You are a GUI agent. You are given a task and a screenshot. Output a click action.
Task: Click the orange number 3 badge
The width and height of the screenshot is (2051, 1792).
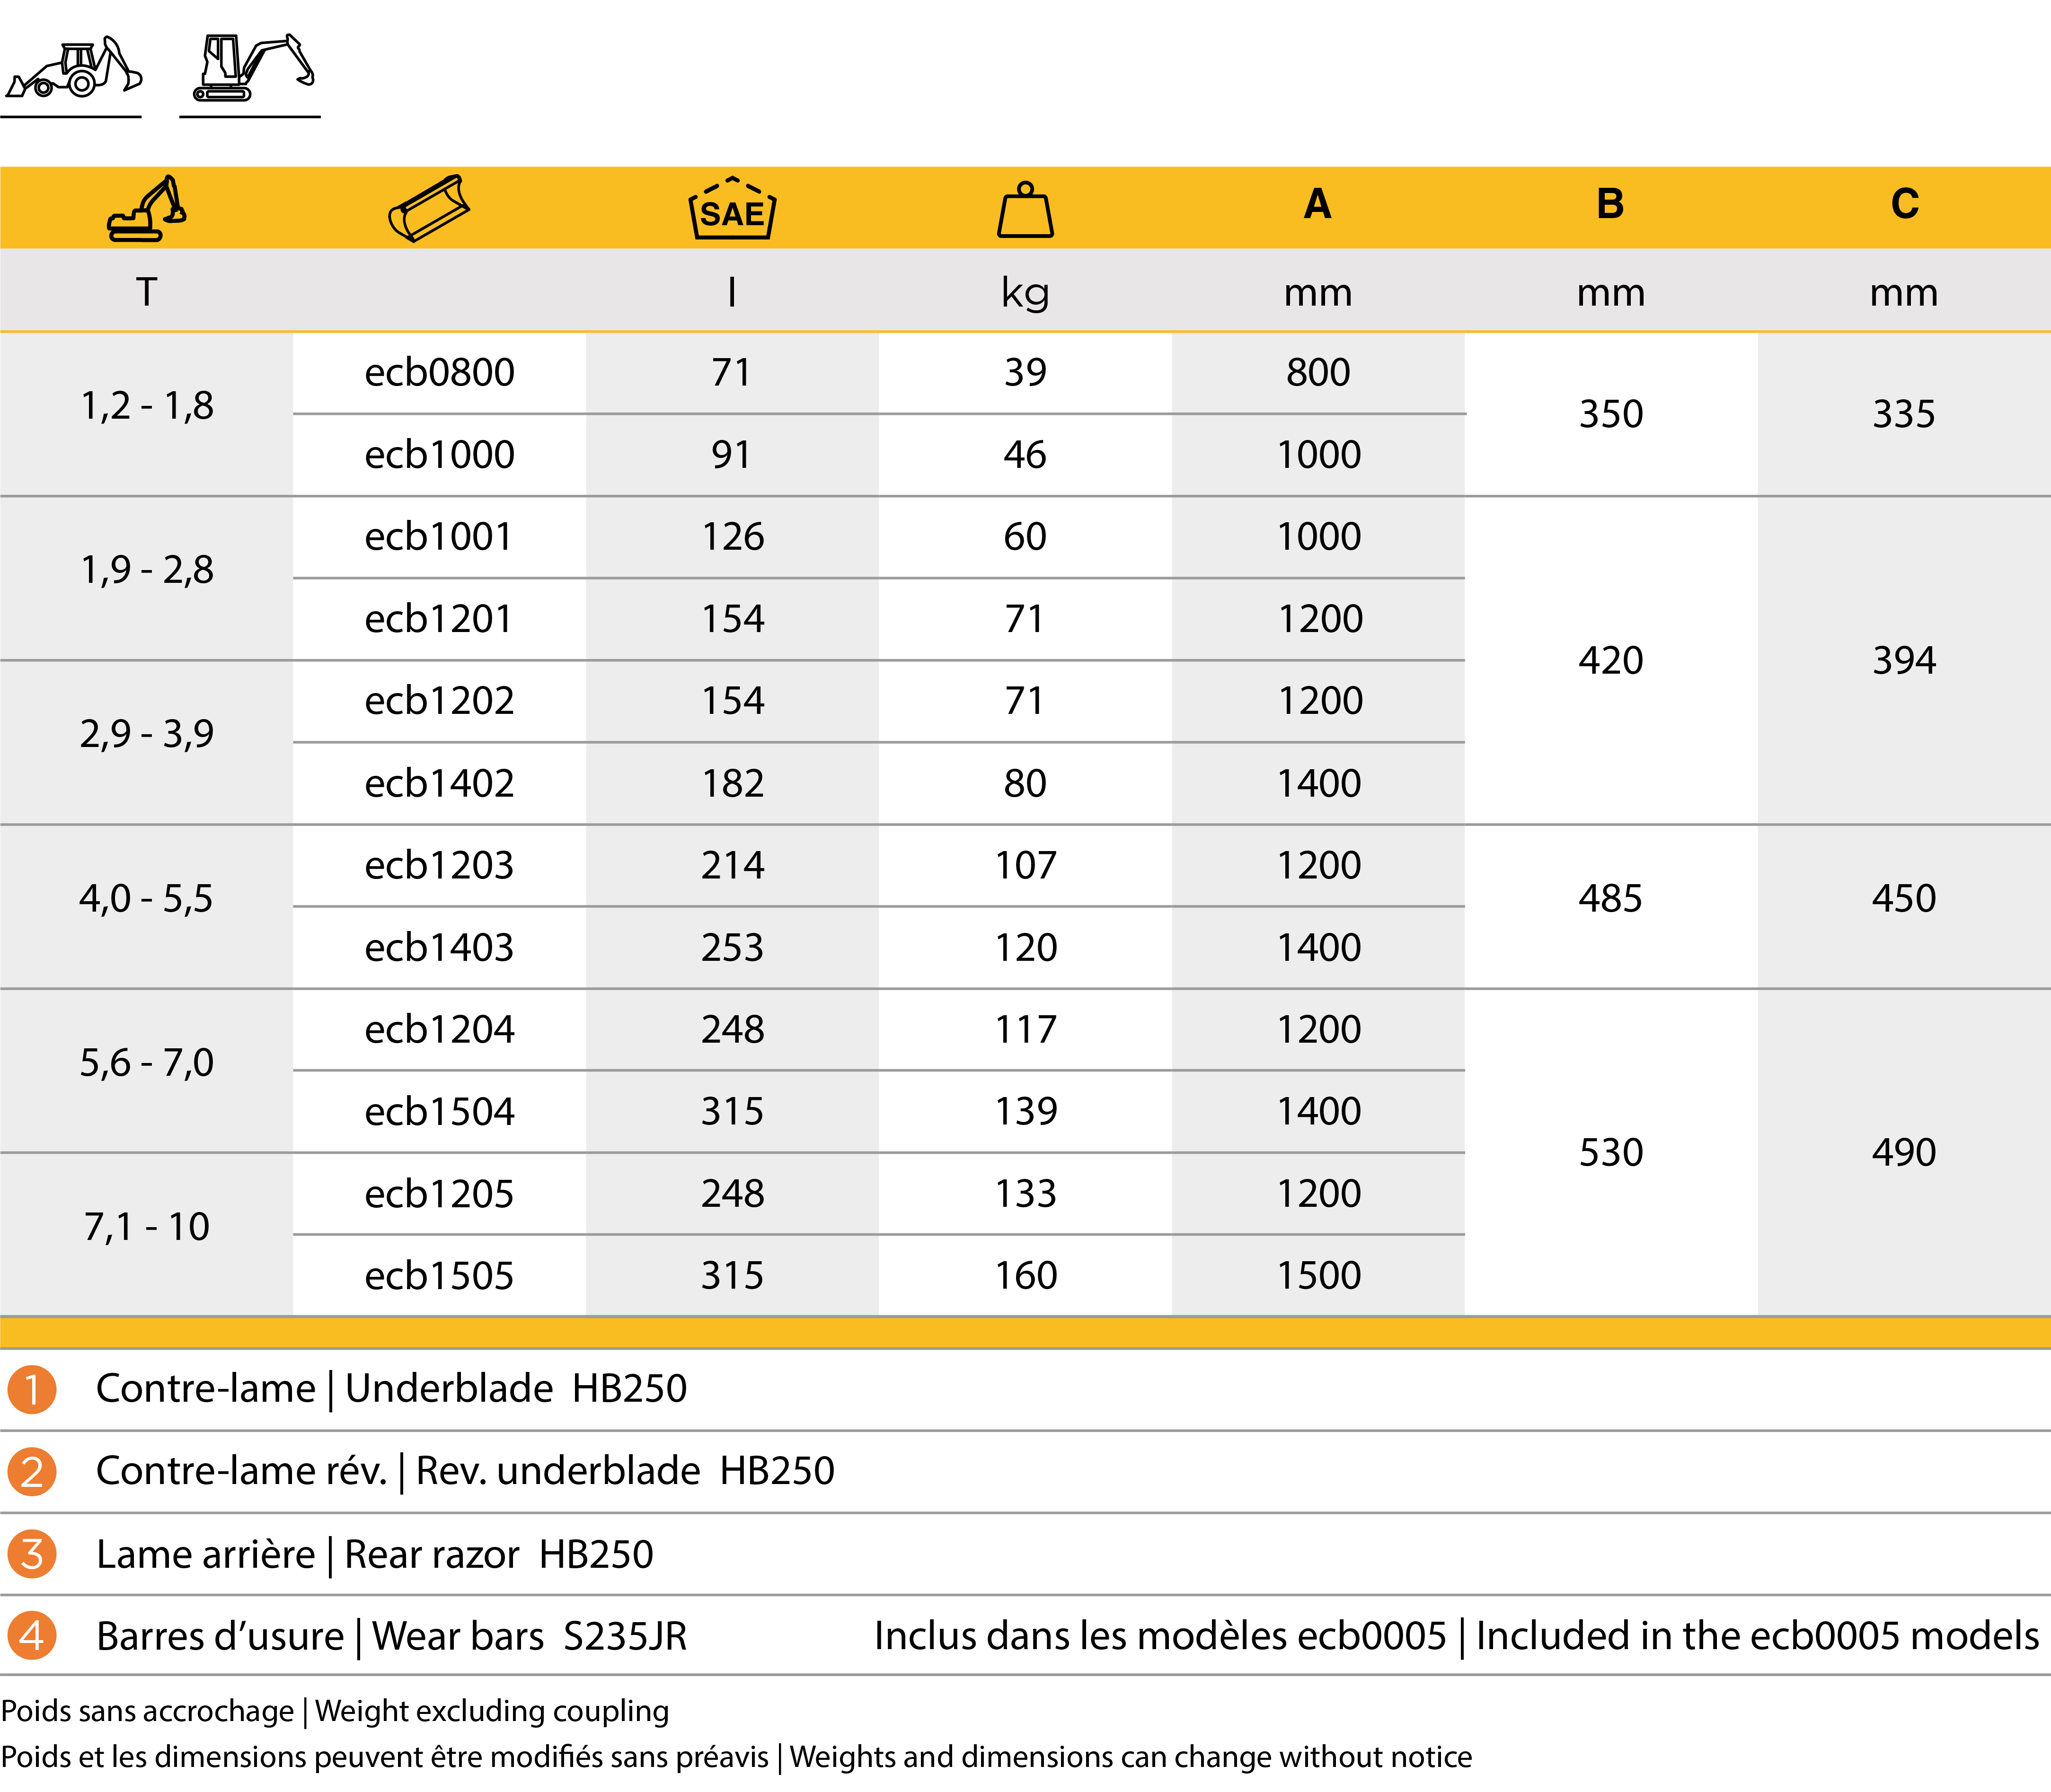(32, 1555)
